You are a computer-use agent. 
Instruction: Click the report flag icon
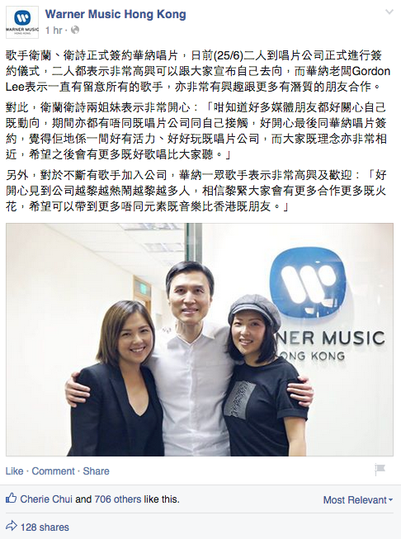tap(380, 470)
